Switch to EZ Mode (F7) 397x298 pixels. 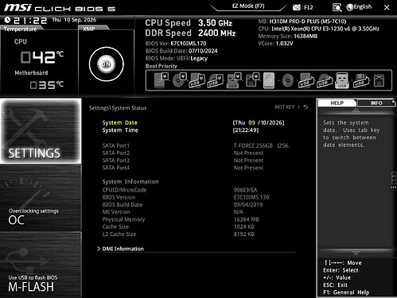pos(248,6)
